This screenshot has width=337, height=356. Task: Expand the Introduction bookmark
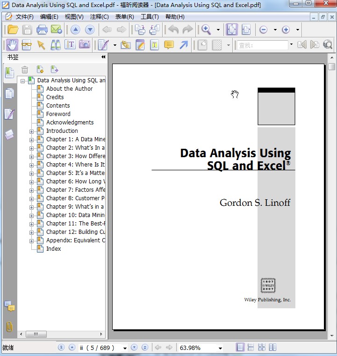[31, 131]
